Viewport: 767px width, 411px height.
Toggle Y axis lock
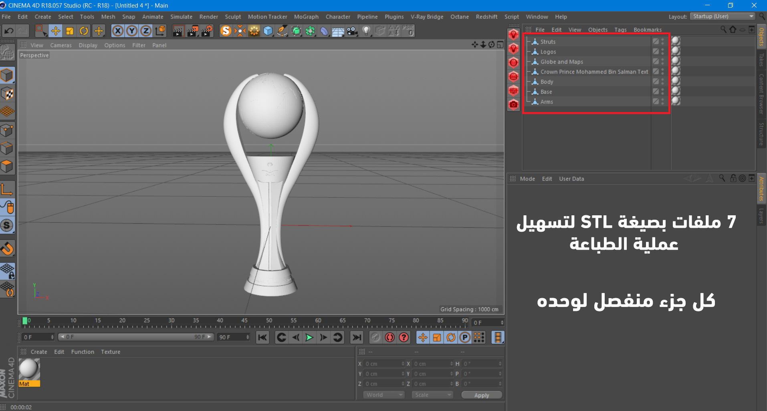132,31
